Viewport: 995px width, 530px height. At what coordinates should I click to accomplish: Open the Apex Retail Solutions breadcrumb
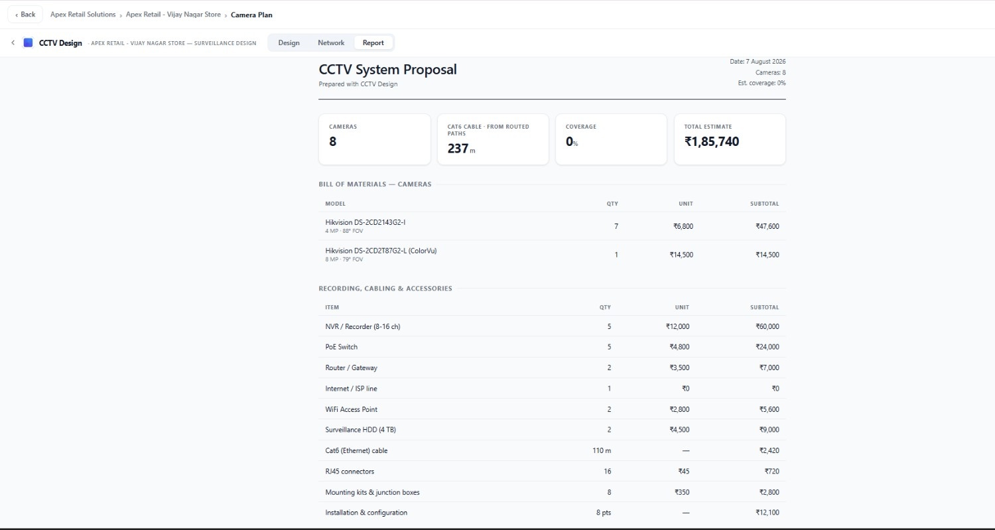coord(83,15)
